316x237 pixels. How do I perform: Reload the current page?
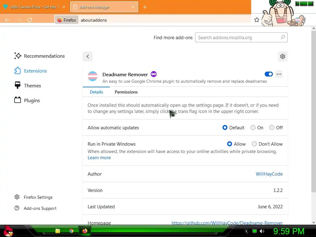30,20
